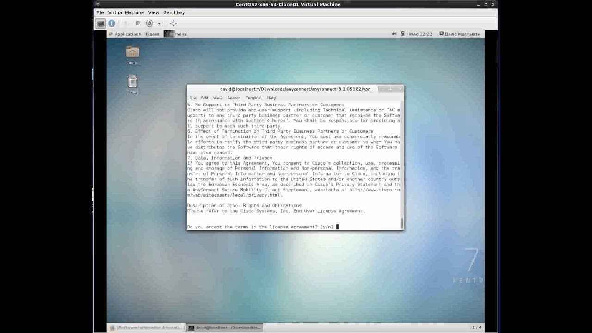Click 'Description of Other Rights and Obligations' line
This screenshot has width=592, height=333.
click(244, 206)
